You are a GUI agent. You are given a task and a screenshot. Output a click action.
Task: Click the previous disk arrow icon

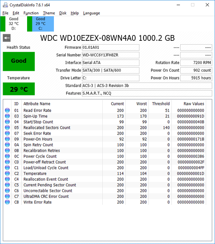[x=7, y=38]
